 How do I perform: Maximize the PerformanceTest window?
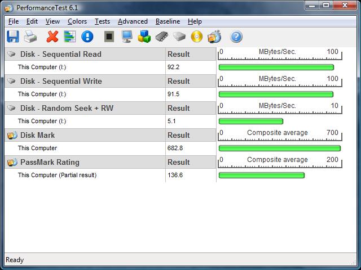pos(326,6)
